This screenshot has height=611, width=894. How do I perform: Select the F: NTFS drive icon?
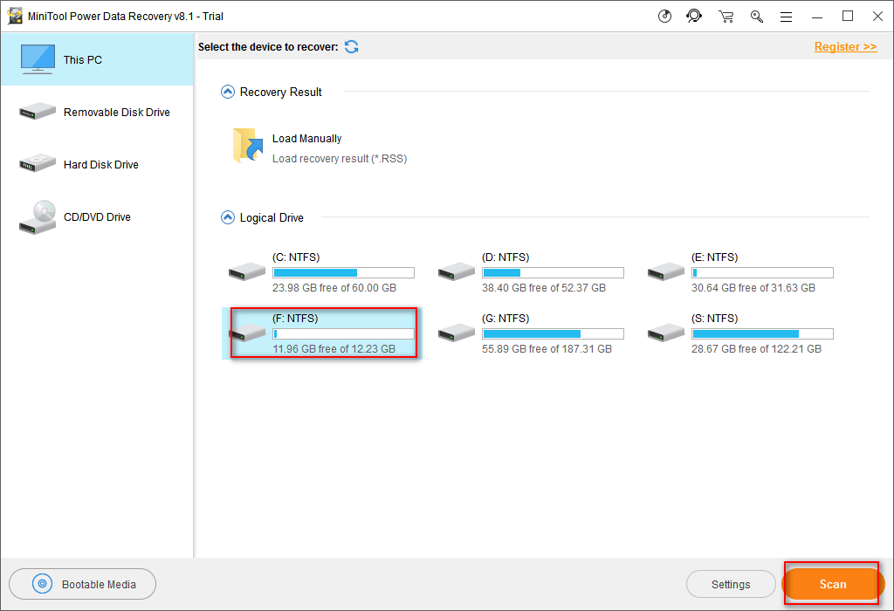[247, 333]
